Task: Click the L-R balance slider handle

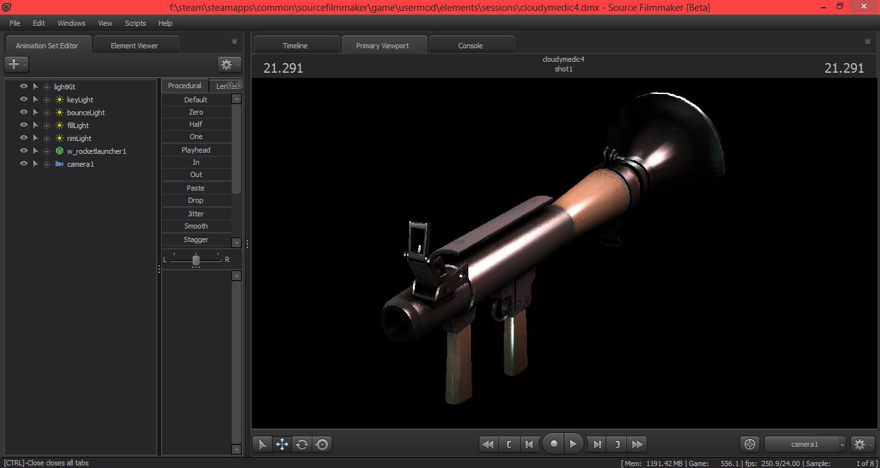Action: point(196,260)
